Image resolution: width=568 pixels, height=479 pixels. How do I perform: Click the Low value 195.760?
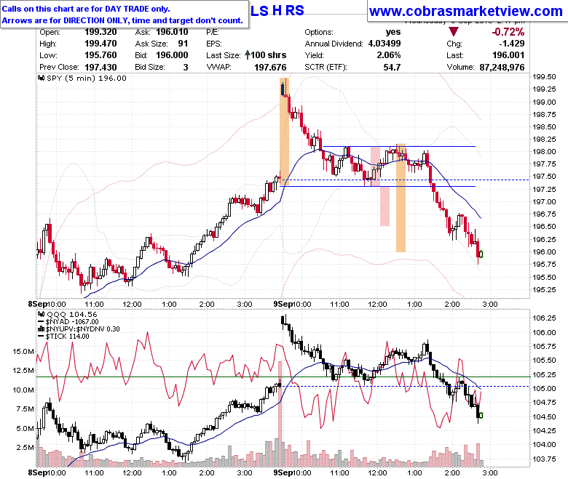tap(100, 55)
